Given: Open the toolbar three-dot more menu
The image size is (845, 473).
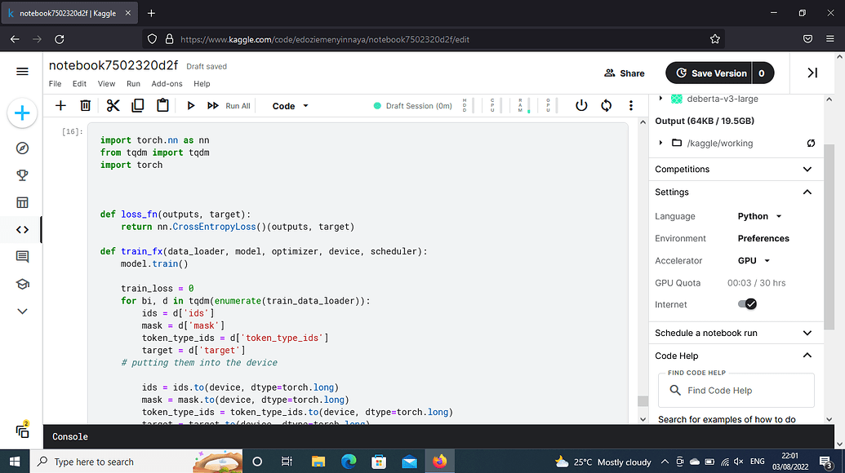Looking at the screenshot, I should [630, 105].
